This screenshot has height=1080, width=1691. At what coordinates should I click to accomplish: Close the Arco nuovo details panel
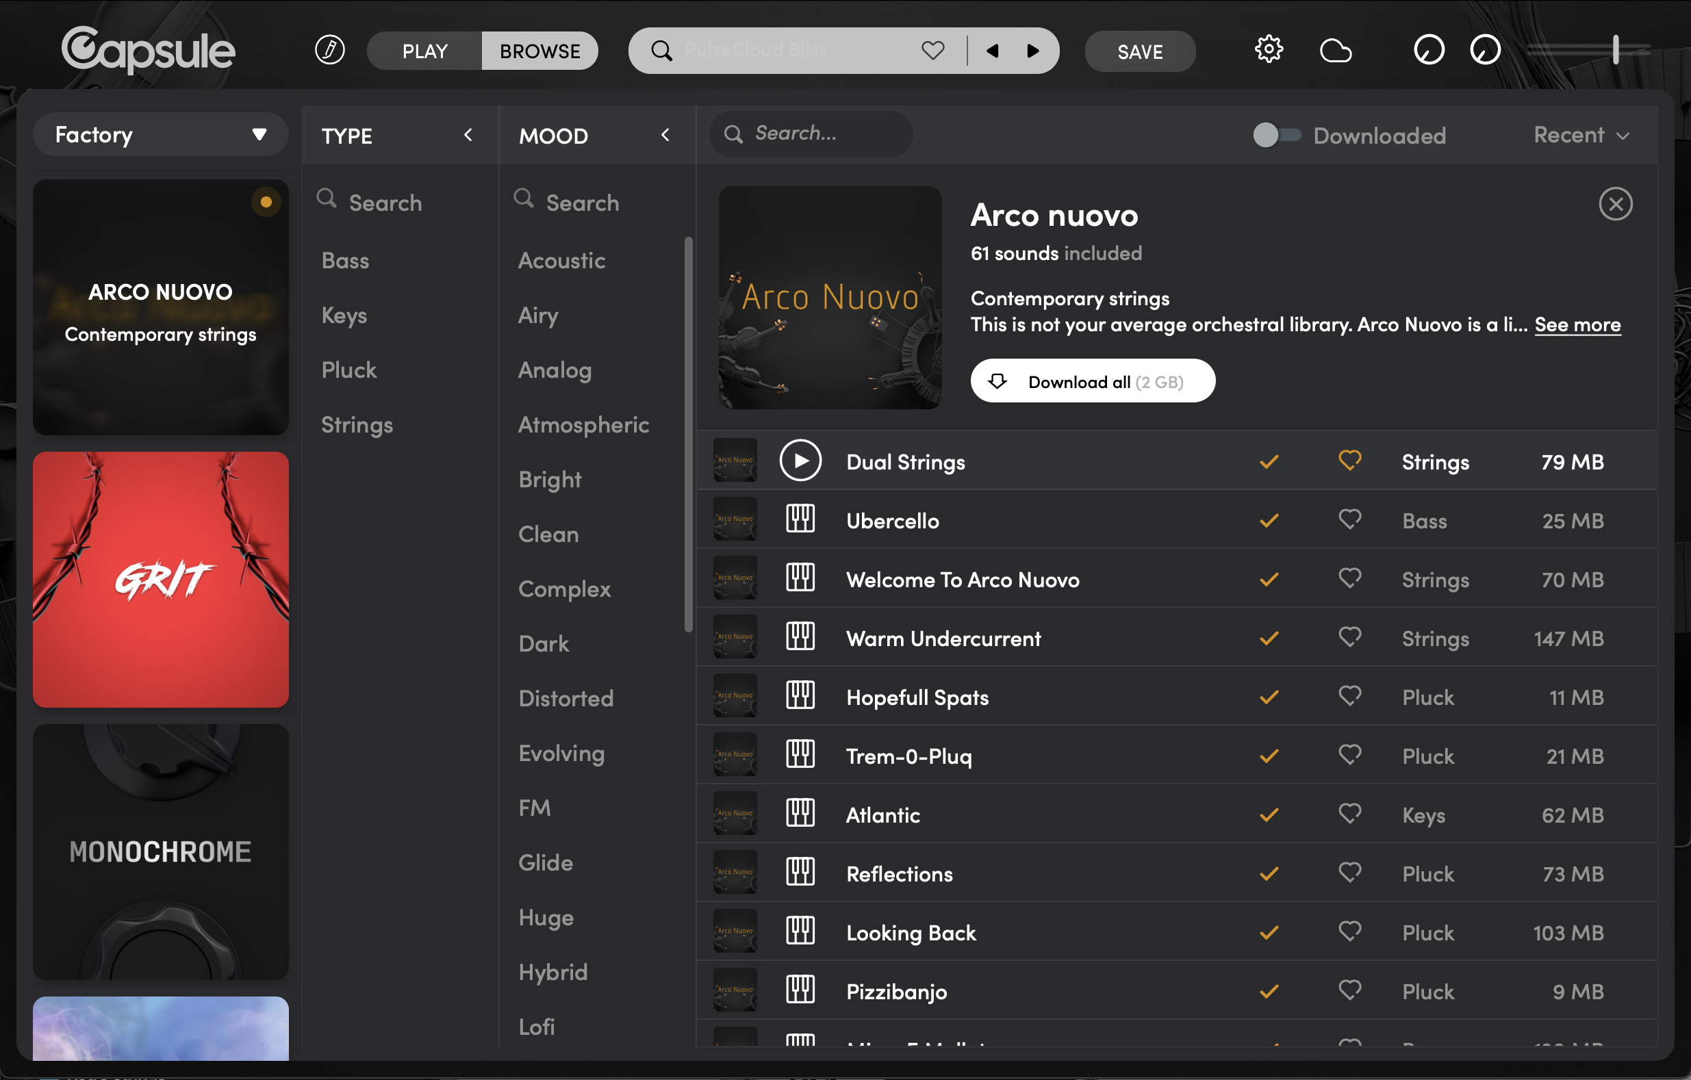pyautogui.click(x=1615, y=204)
